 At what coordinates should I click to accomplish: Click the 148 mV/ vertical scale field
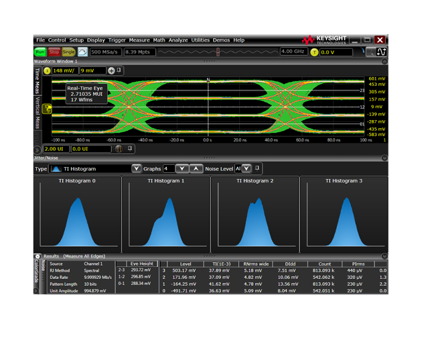coord(65,71)
